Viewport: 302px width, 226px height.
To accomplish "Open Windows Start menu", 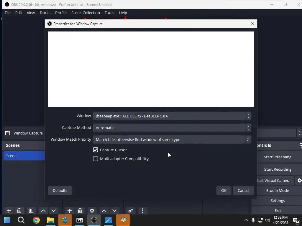I will [7, 220].
